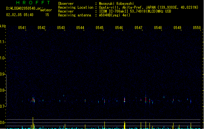Click the 0545 time marker

100,28
